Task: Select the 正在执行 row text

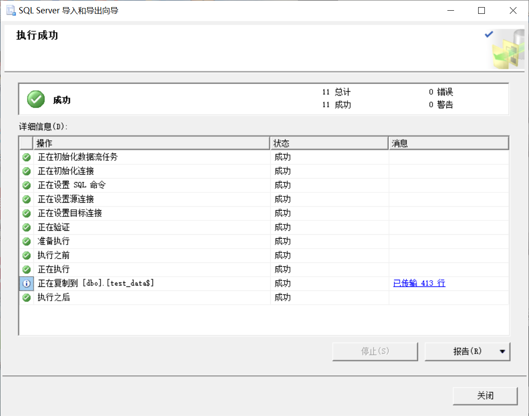Action: [54, 269]
